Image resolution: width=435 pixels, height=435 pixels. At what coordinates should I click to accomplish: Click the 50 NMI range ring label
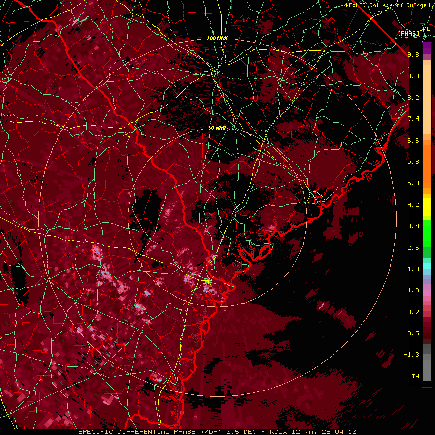[x=217, y=128]
